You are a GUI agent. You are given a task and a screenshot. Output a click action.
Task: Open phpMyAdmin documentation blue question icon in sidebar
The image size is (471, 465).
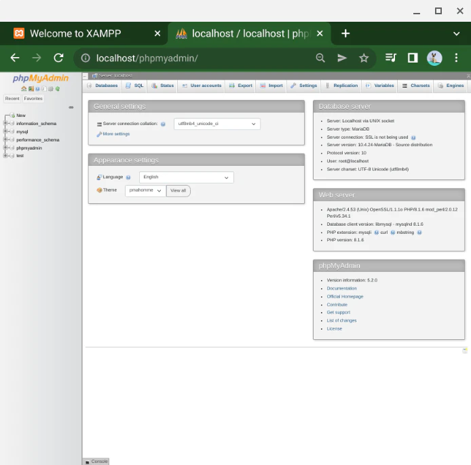pyautogui.click(x=37, y=89)
